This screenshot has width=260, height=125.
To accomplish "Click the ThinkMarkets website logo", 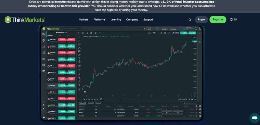I will [x=25, y=19].
